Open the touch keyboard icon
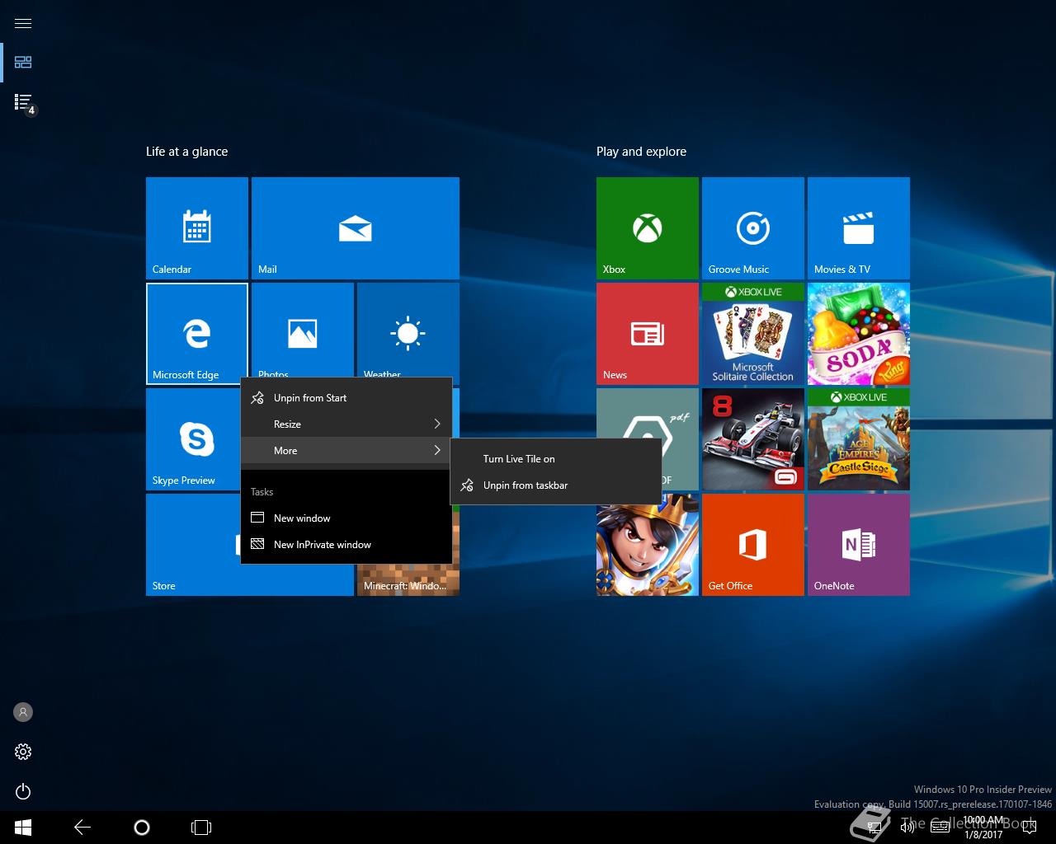 click(940, 828)
